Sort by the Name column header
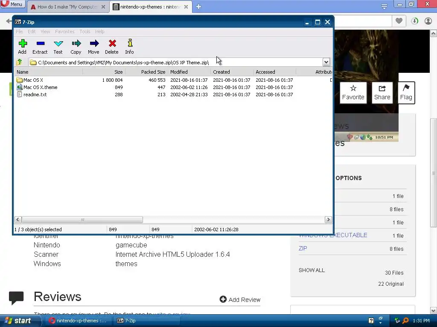This screenshot has width=437, height=327. coord(49,72)
